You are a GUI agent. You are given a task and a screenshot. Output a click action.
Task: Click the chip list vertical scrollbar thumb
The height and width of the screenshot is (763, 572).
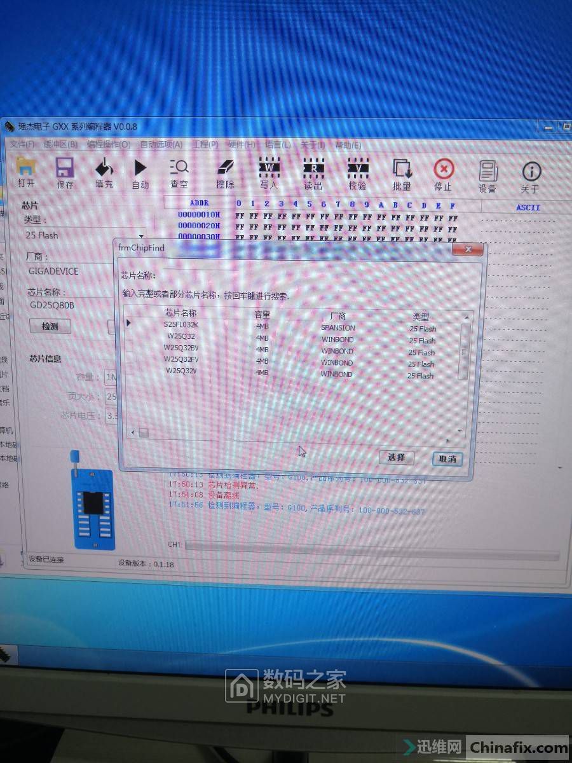465,351
